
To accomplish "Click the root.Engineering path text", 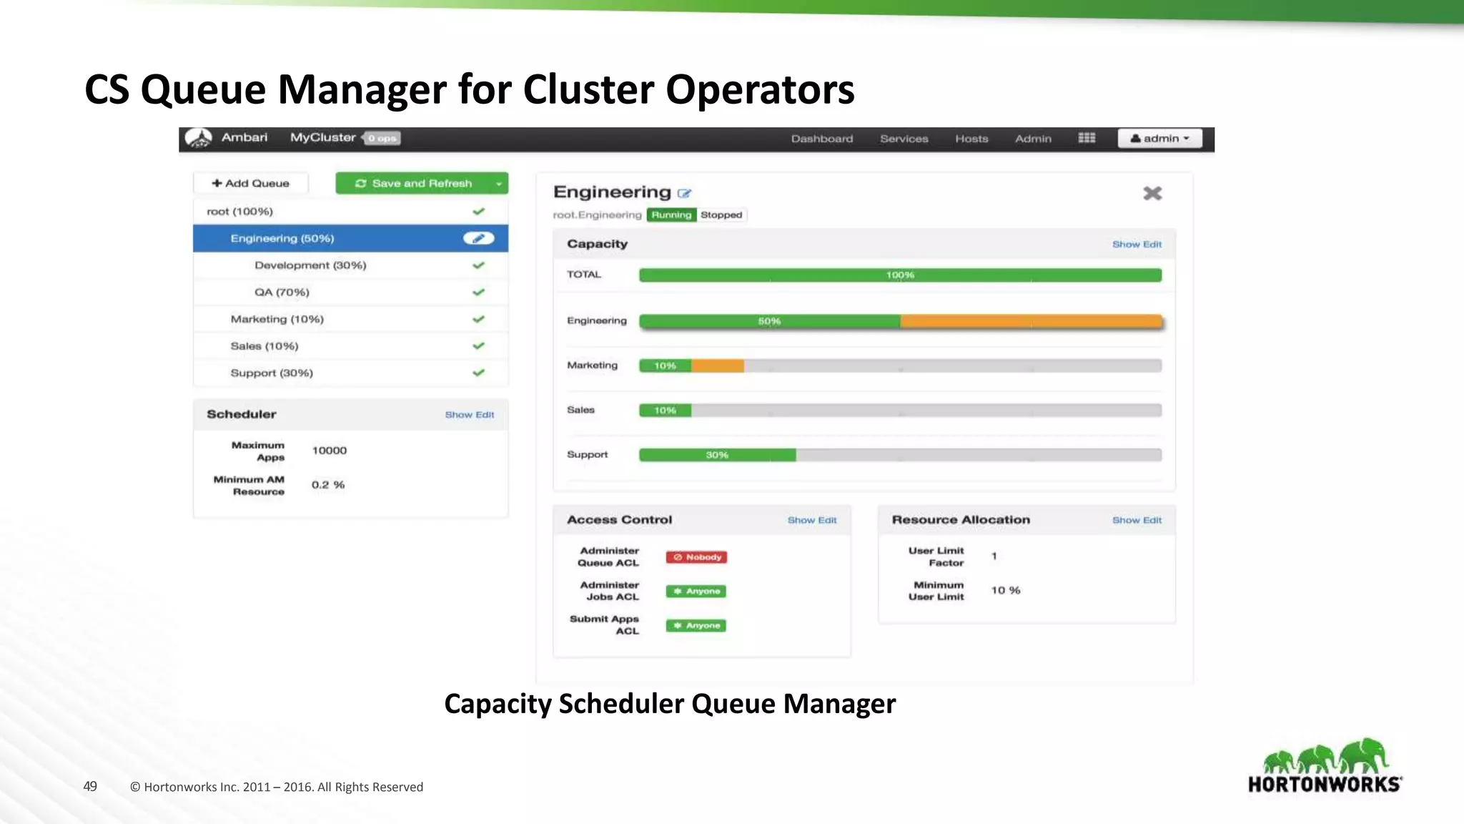I will pos(598,215).
